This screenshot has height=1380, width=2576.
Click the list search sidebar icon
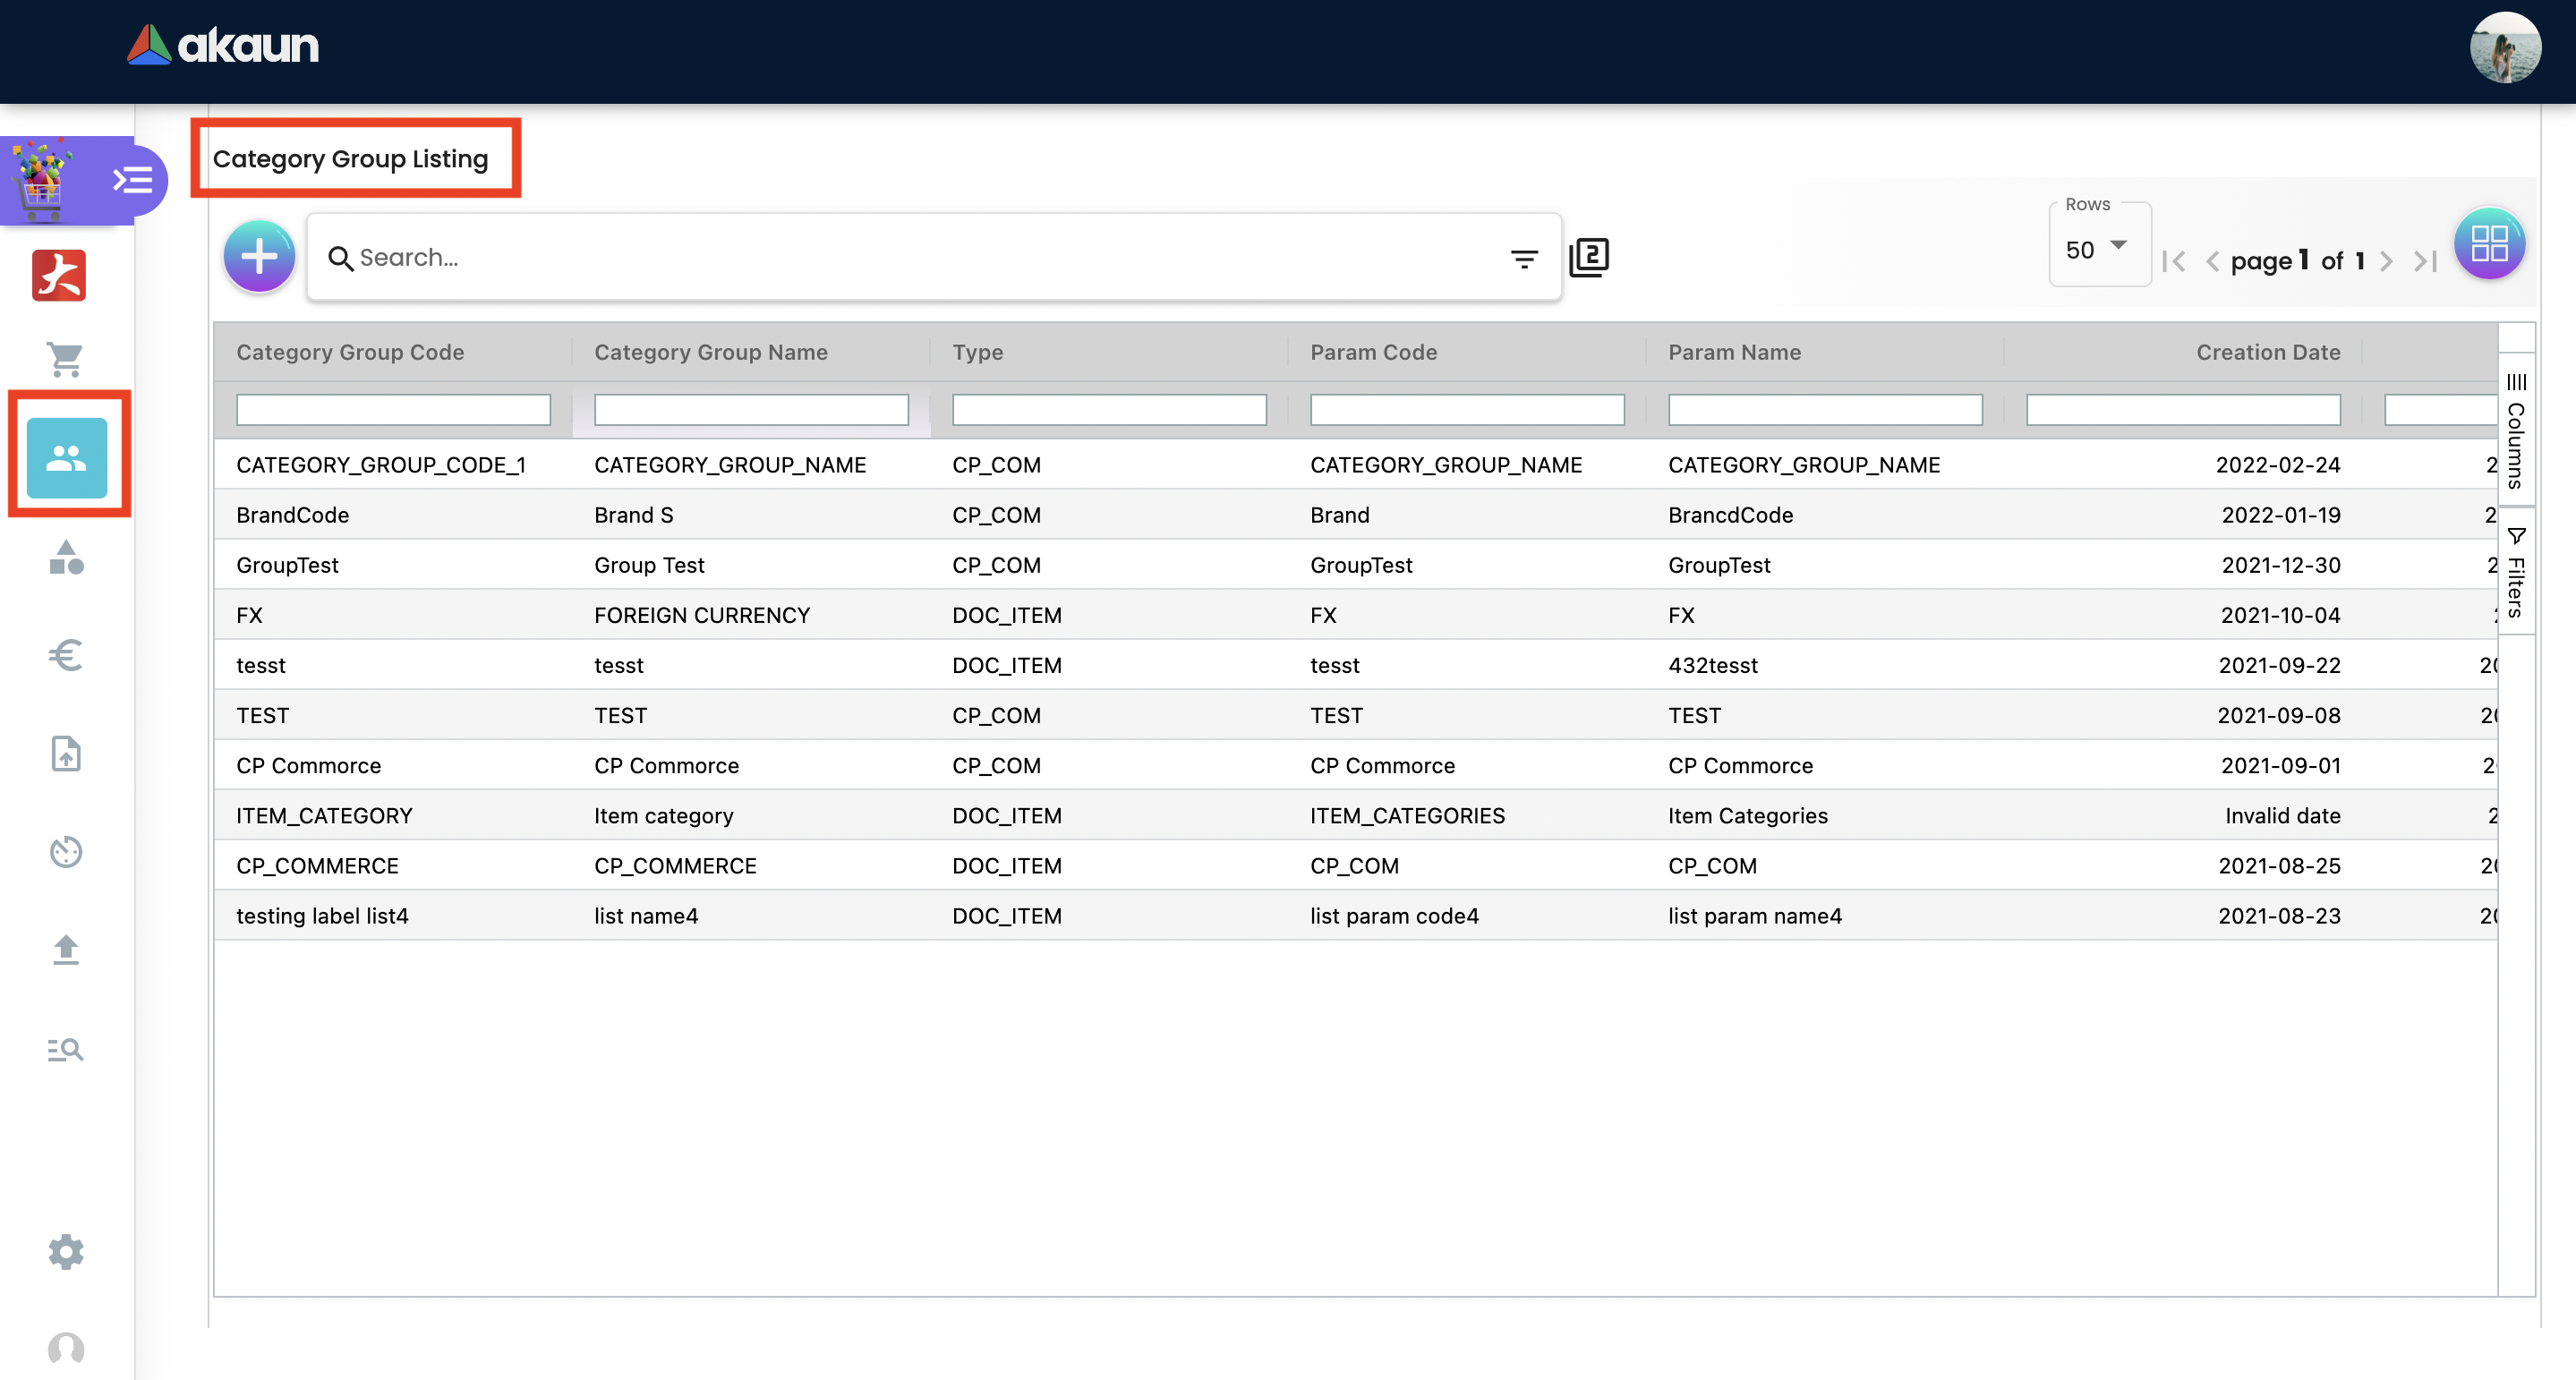[66, 1049]
